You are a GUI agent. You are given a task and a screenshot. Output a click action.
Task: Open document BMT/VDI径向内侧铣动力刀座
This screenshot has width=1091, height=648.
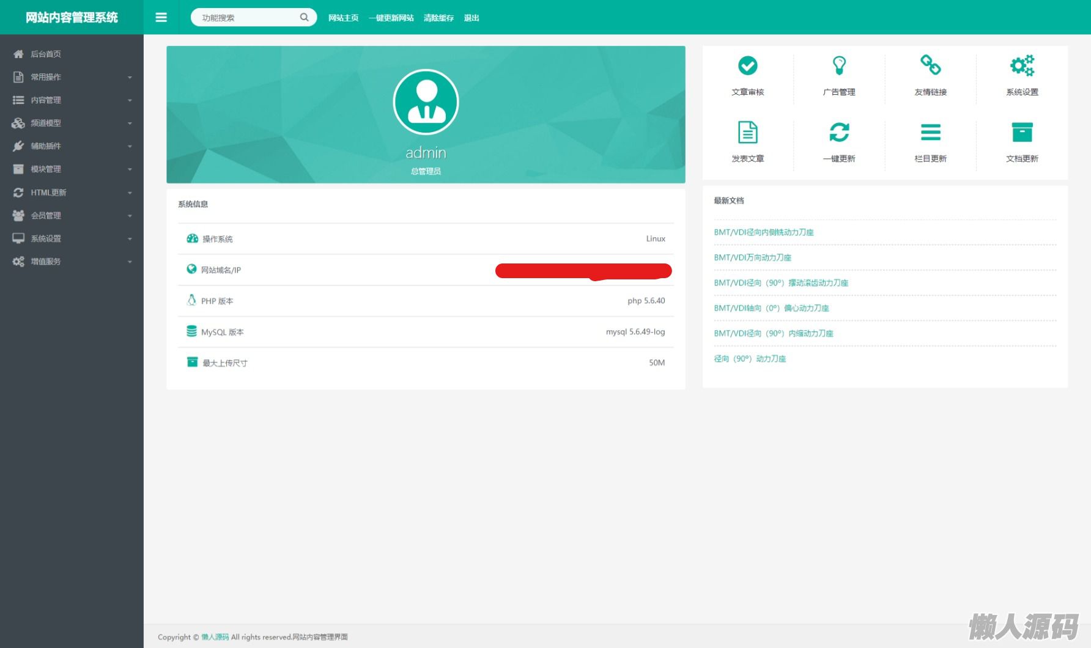point(764,232)
